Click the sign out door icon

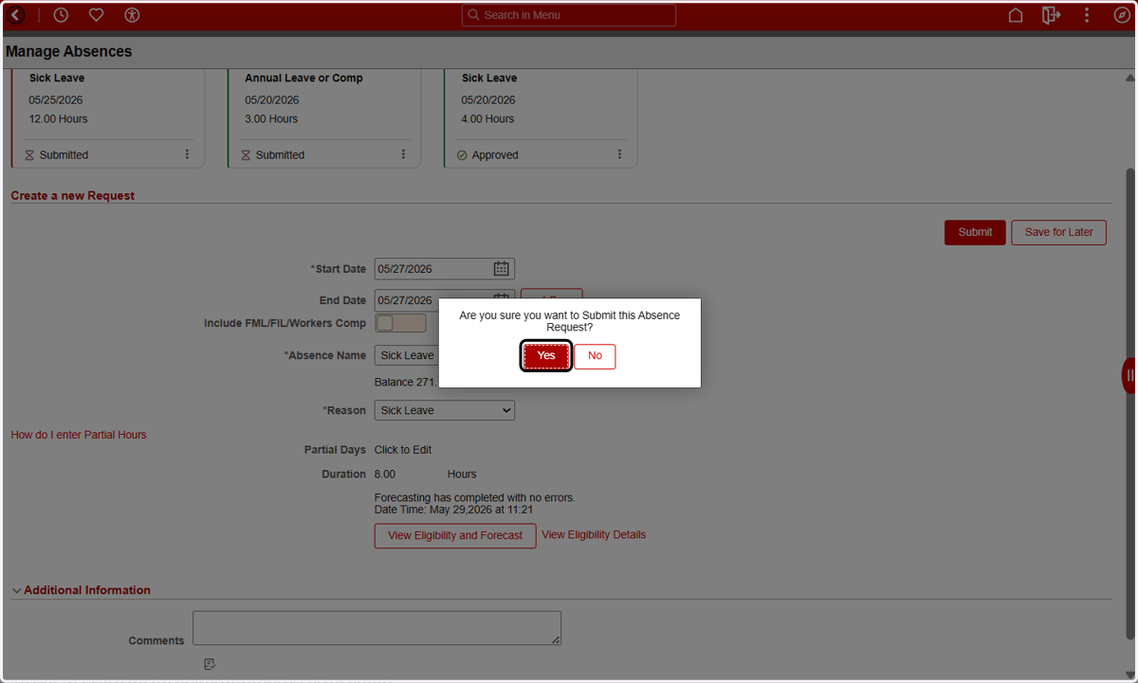click(1051, 15)
